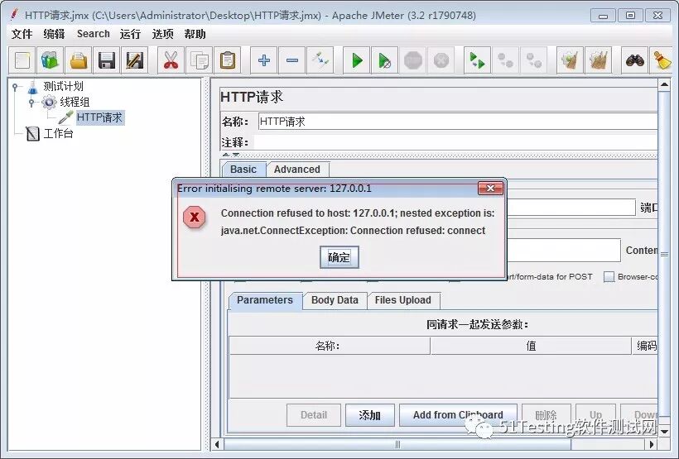
Task: Select 线程组 node in the tree
Action: (75, 102)
